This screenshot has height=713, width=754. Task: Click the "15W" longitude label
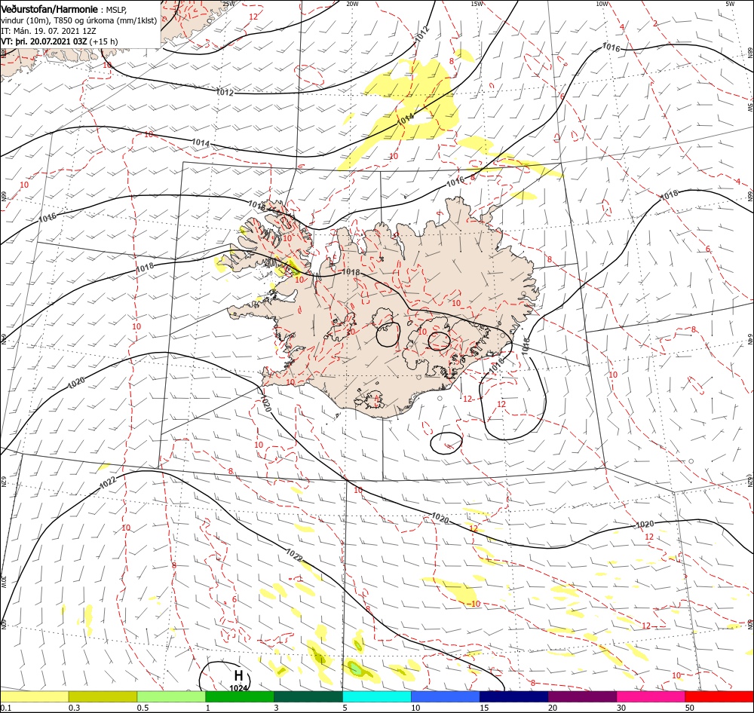477,4
